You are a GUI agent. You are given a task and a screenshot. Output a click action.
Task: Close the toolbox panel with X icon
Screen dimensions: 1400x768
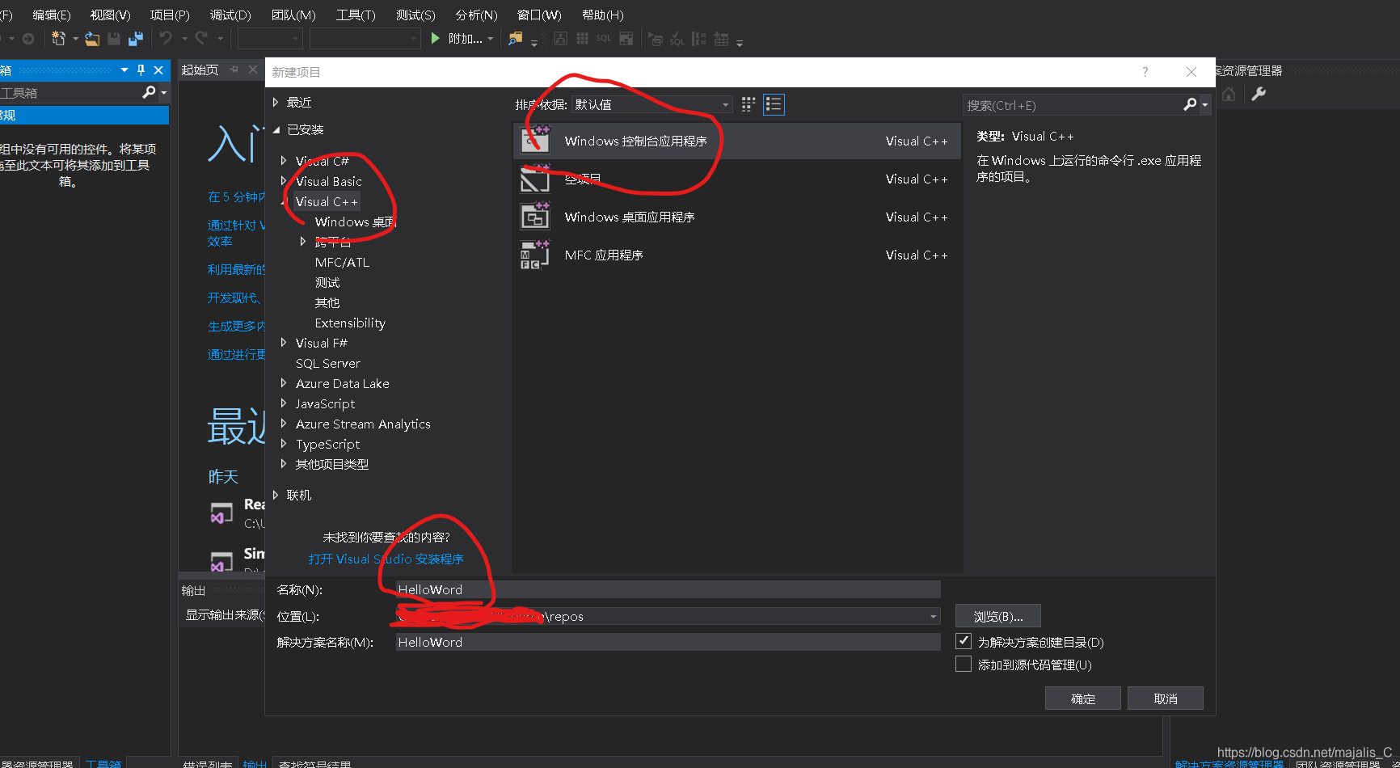pos(158,70)
